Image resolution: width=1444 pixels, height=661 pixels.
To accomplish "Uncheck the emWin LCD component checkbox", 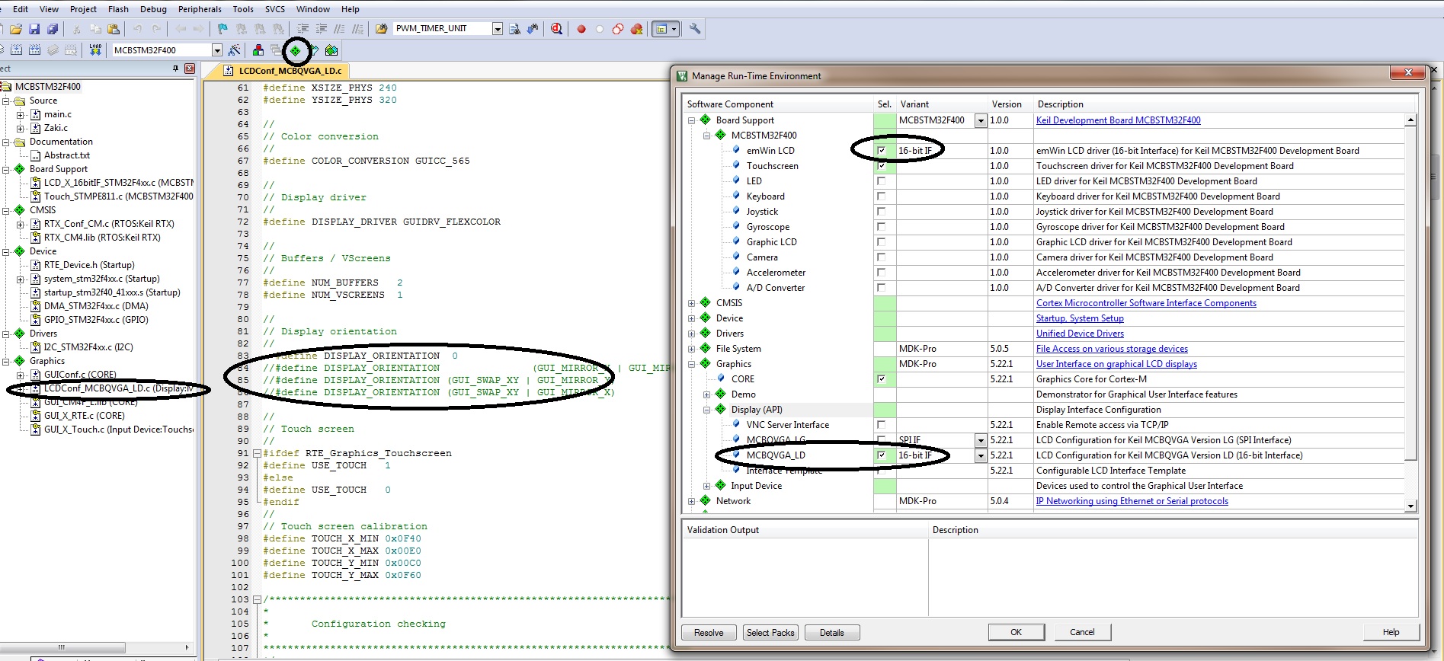I will (882, 151).
